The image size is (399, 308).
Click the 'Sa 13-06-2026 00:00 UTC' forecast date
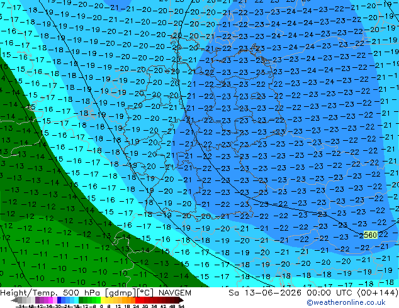pyautogui.click(x=291, y=293)
